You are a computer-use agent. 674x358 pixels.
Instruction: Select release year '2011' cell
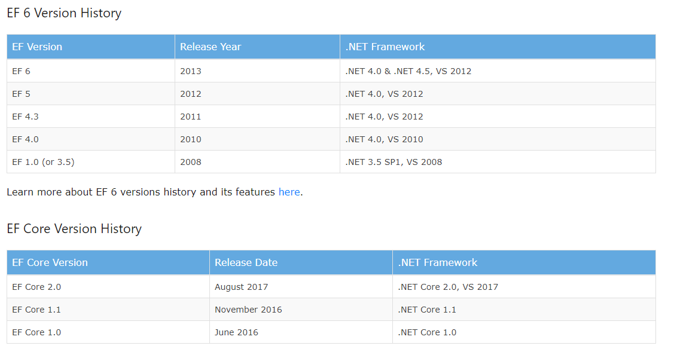pos(258,117)
